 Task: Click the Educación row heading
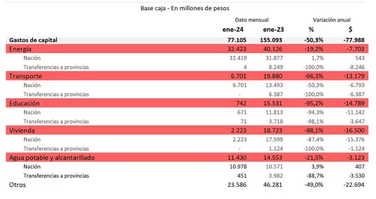pyautogui.click(x=24, y=103)
